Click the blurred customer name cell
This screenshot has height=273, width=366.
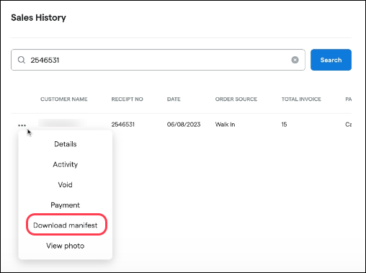click(x=63, y=123)
